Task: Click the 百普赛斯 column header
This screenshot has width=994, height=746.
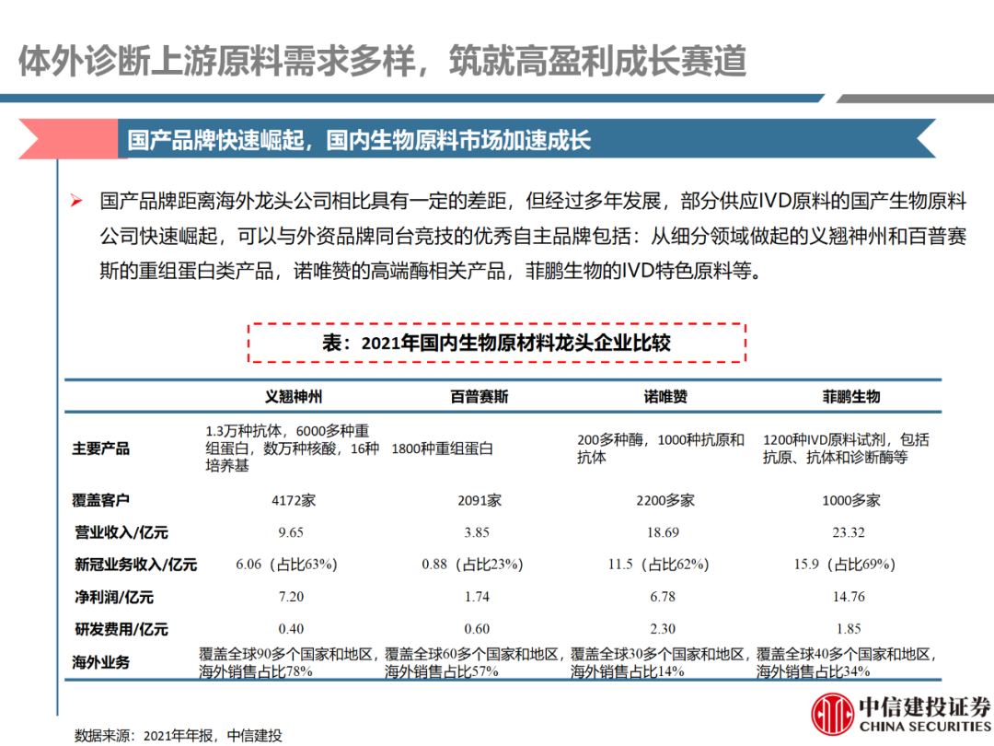Action: click(479, 397)
